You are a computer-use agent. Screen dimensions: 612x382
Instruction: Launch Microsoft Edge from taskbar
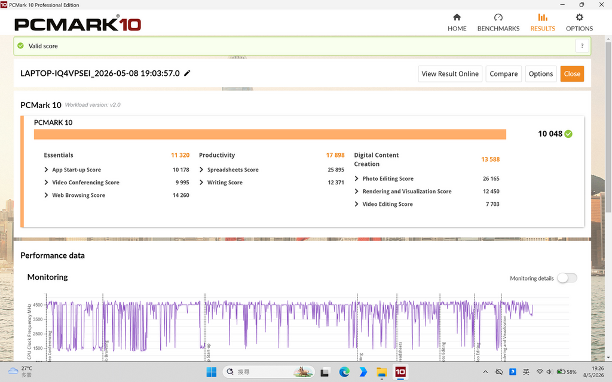click(x=344, y=372)
